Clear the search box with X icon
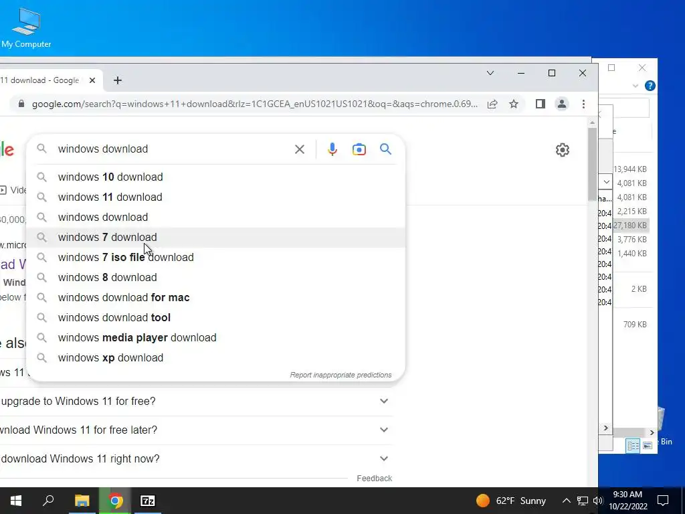 (x=299, y=149)
